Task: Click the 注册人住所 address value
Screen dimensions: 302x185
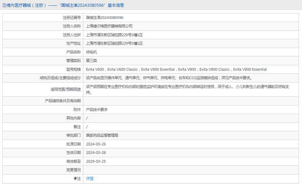Action: click(x=115, y=35)
